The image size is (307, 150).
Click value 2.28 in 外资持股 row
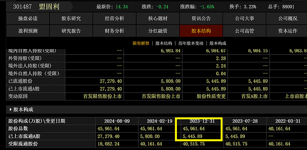[221, 58]
